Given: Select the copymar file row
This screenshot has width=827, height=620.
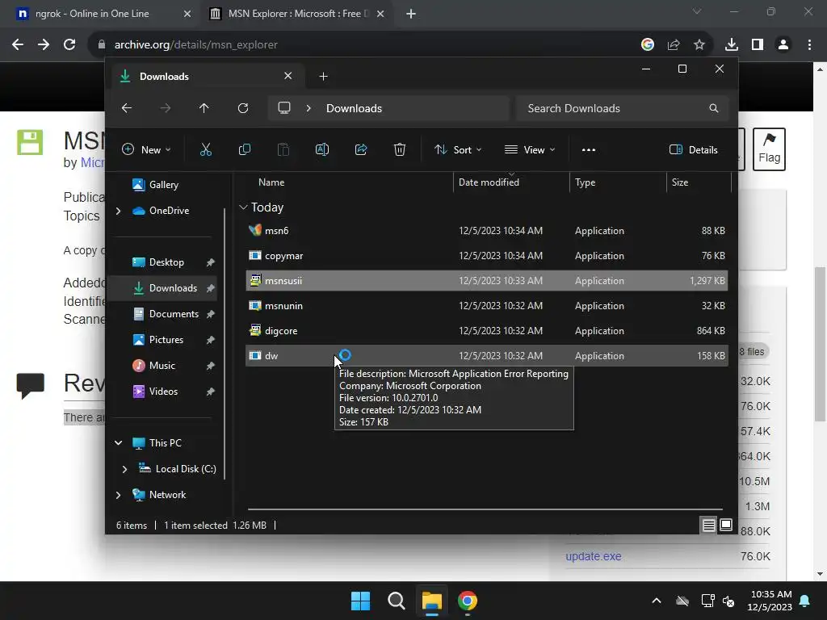Looking at the screenshot, I should point(486,256).
